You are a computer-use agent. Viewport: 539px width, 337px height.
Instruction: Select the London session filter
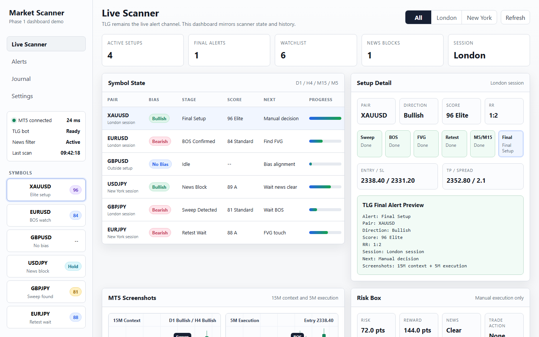pos(447,18)
